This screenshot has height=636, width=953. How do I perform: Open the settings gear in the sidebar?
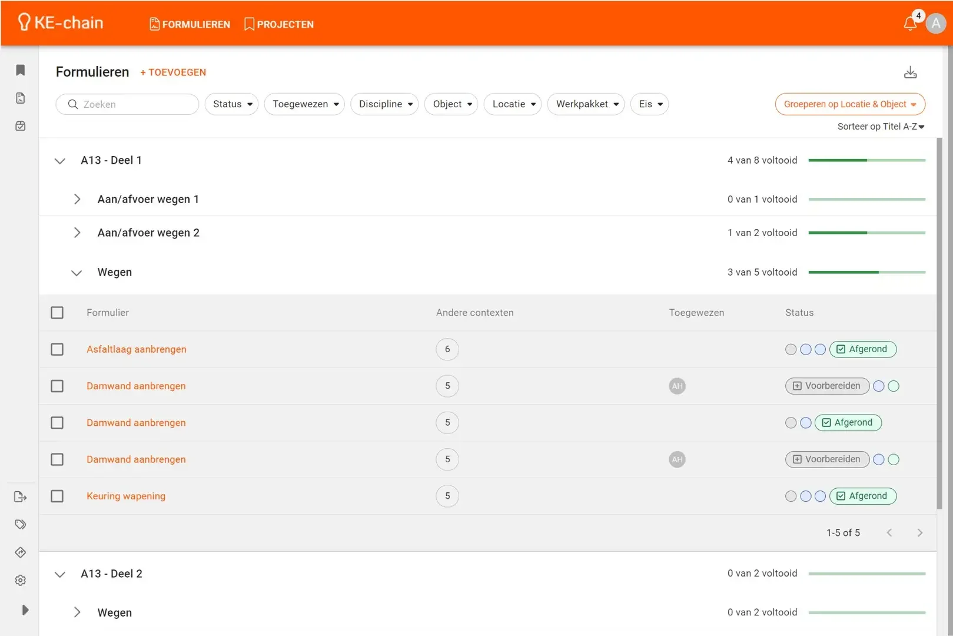[21, 581]
